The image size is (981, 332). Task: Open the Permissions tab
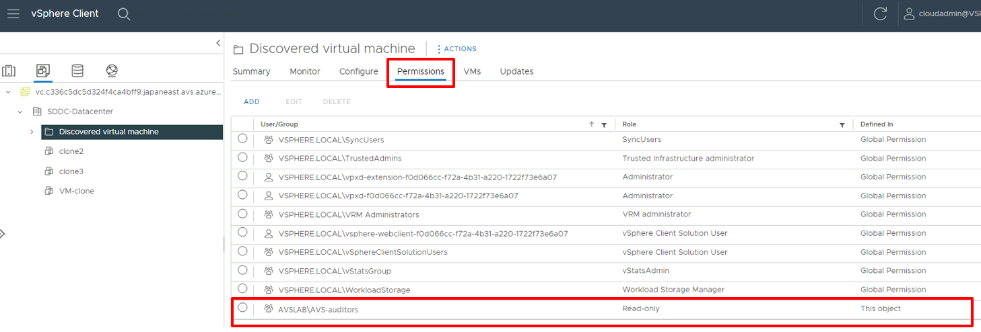click(x=421, y=71)
